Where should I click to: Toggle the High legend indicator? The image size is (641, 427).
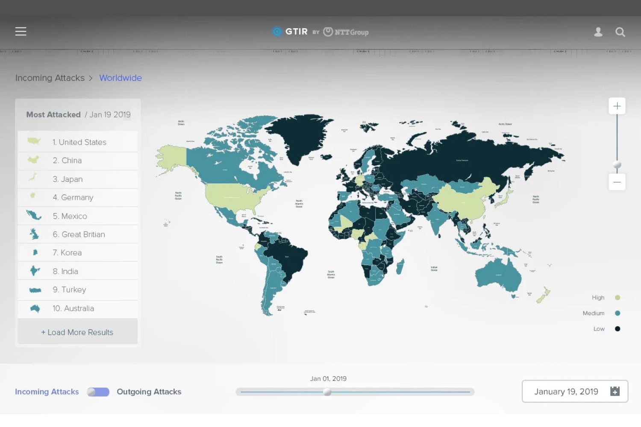[618, 298]
